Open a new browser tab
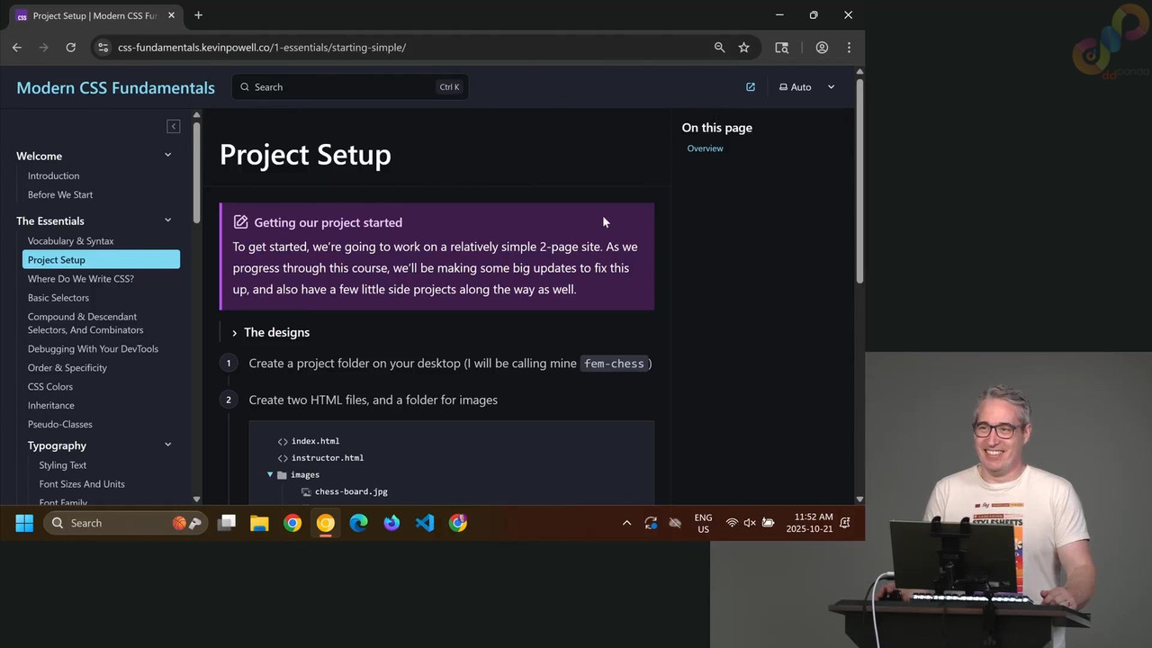 click(198, 15)
